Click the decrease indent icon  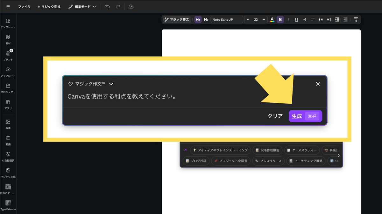point(345,20)
